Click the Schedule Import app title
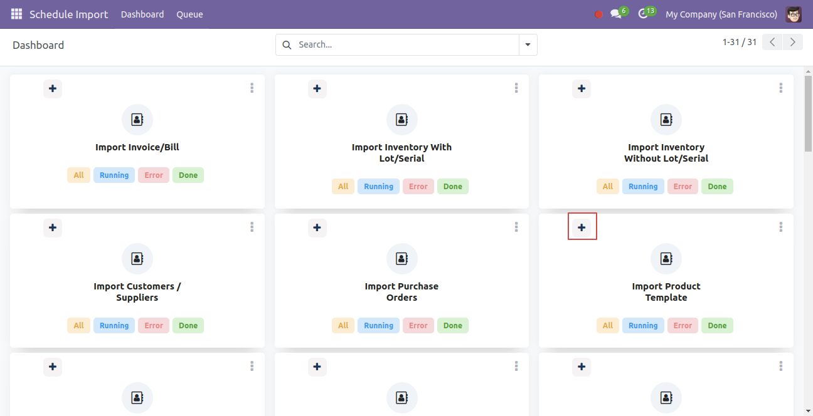Screen dimensions: 813x416 tap(69, 14)
